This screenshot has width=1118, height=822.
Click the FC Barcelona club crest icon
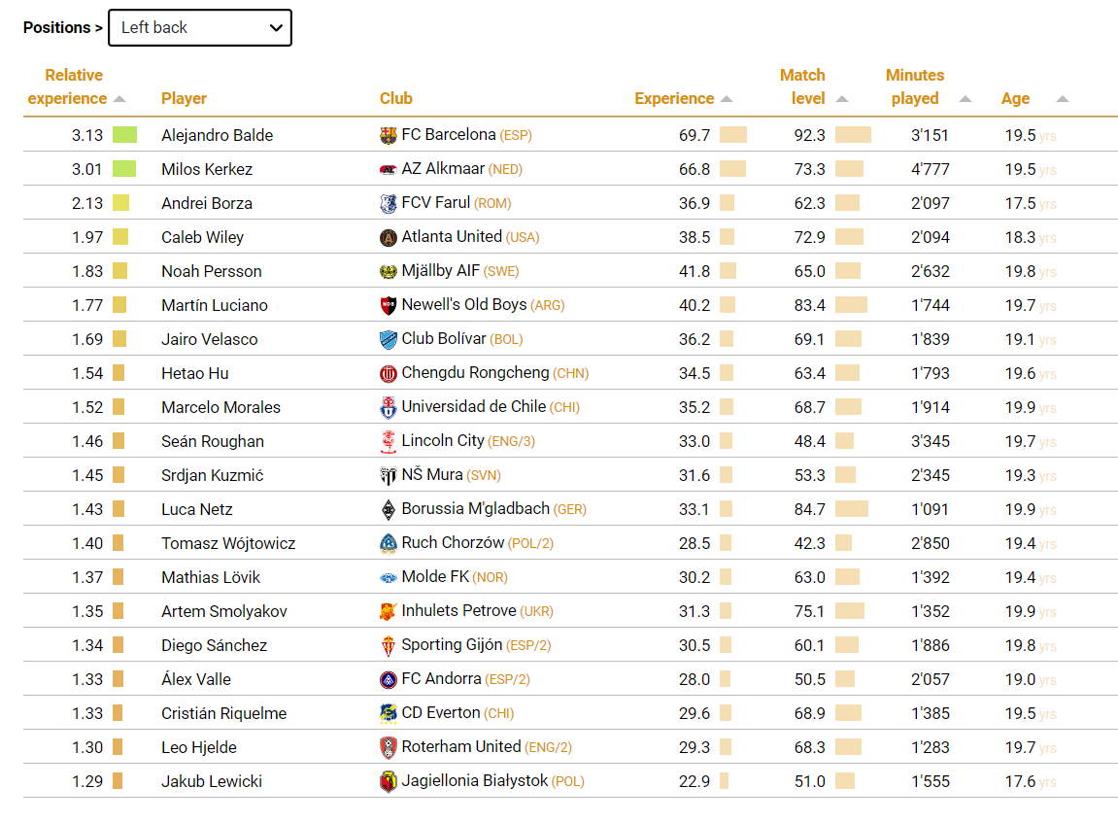pyautogui.click(x=389, y=136)
